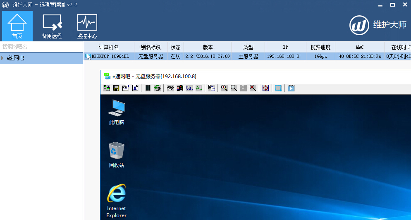Sort by the IP column header
The image size is (411, 220).
click(285, 47)
